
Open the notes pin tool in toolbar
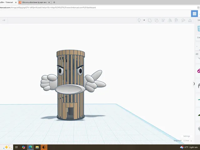coord(139,20)
